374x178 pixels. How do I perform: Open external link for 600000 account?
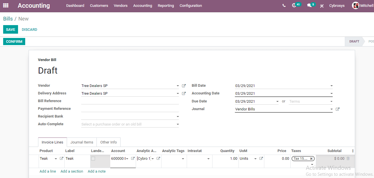133,158
